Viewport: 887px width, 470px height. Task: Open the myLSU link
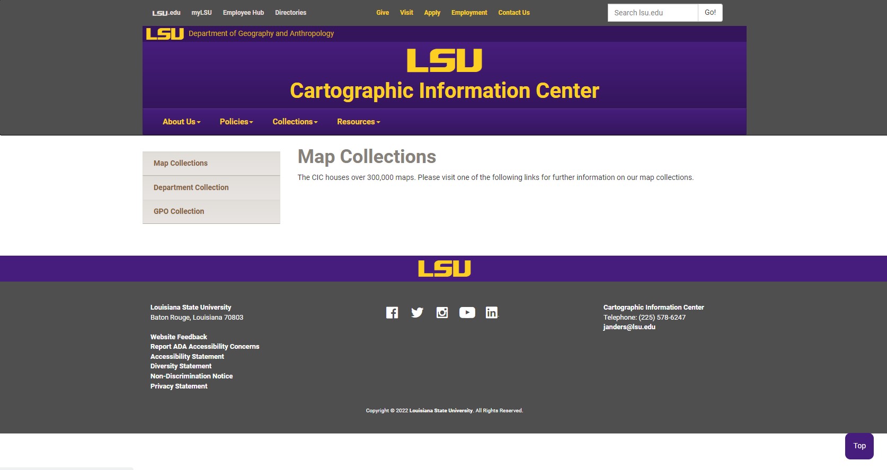tap(201, 13)
